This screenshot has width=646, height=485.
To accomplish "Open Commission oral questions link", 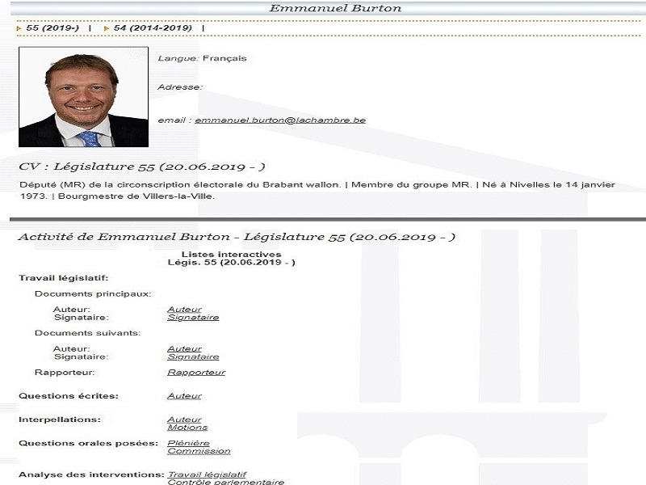I will click(x=199, y=451).
